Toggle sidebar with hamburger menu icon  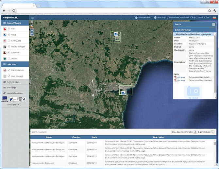33,18
